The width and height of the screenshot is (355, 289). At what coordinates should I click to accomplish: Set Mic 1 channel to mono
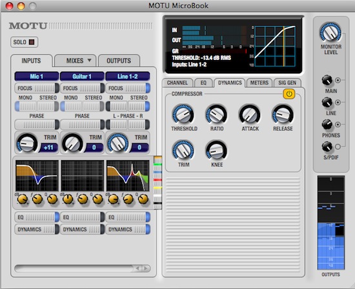pyautogui.click(x=26, y=106)
